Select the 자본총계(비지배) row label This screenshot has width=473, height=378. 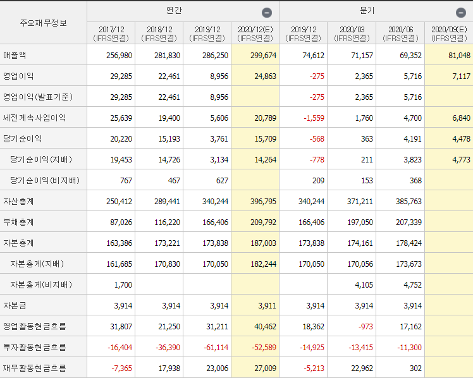41,284
